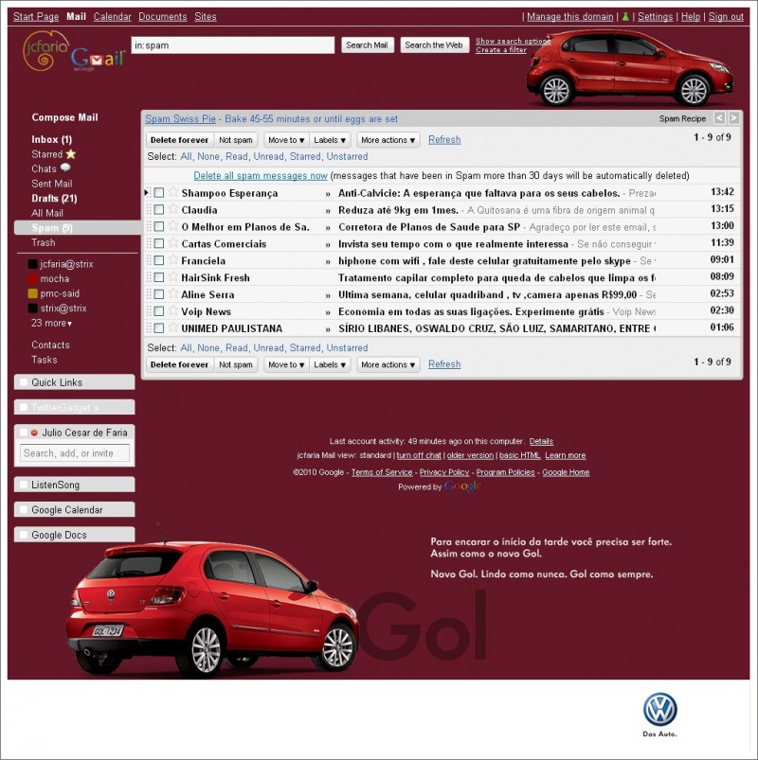Open Sites from the top bar
Screen dimensions: 758x760
[x=206, y=16]
